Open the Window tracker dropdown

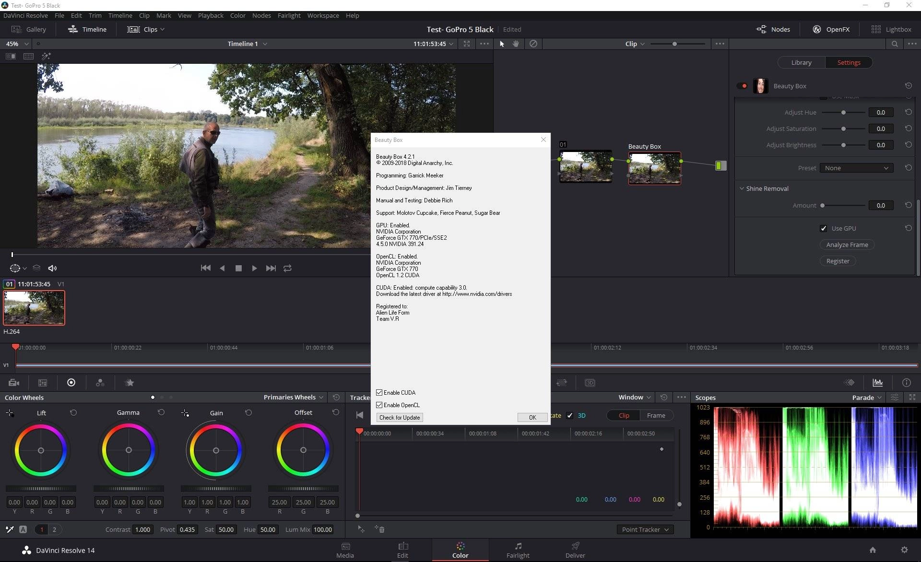point(634,397)
